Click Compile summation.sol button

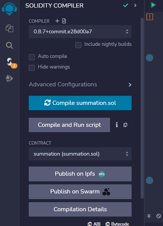(x=80, y=103)
